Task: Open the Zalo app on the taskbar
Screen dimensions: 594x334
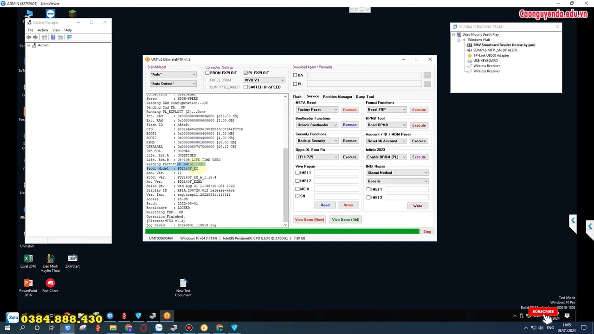Action: [x=159, y=328]
